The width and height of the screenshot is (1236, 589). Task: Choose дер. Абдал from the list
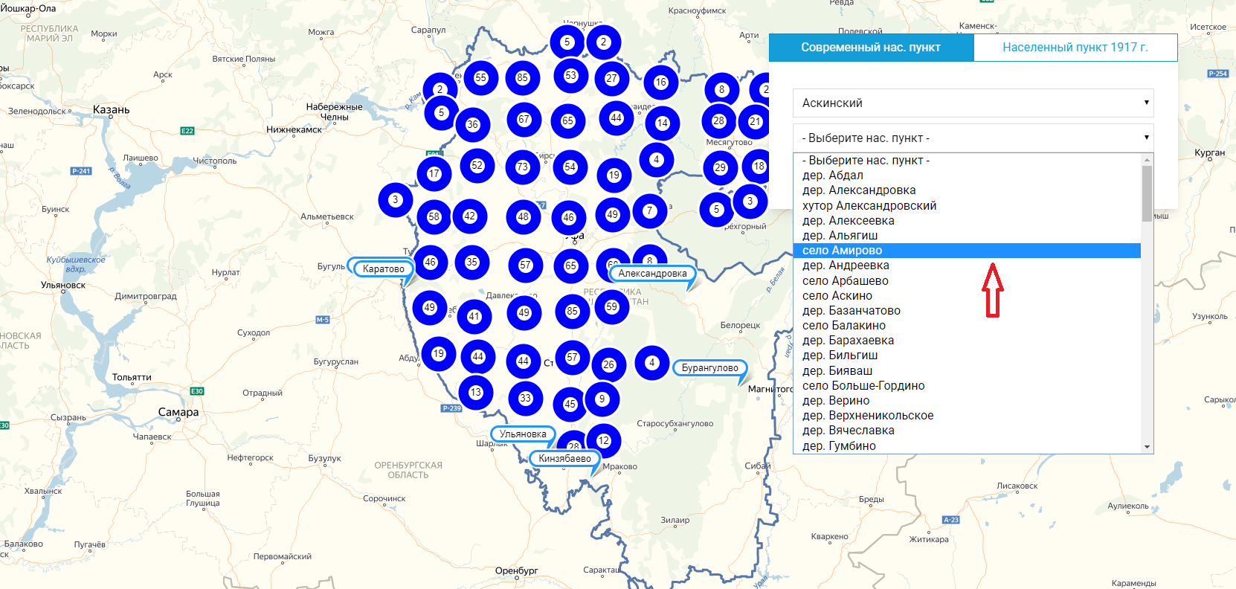click(967, 176)
